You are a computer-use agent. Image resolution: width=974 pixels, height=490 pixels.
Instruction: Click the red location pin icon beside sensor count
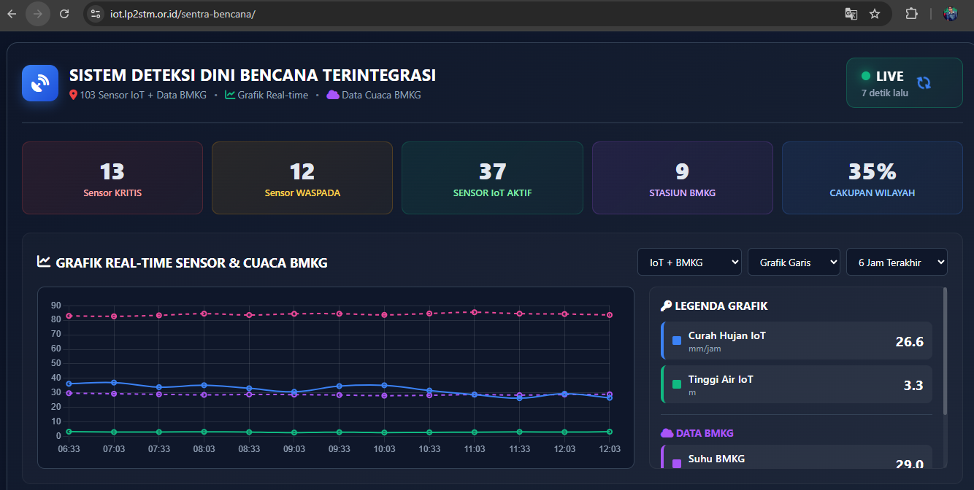[73, 94]
